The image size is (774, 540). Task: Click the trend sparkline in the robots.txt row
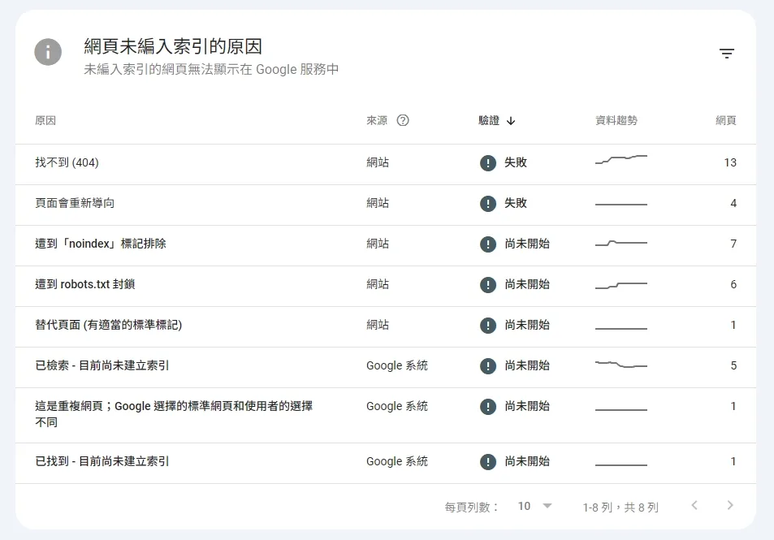pyautogui.click(x=621, y=285)
